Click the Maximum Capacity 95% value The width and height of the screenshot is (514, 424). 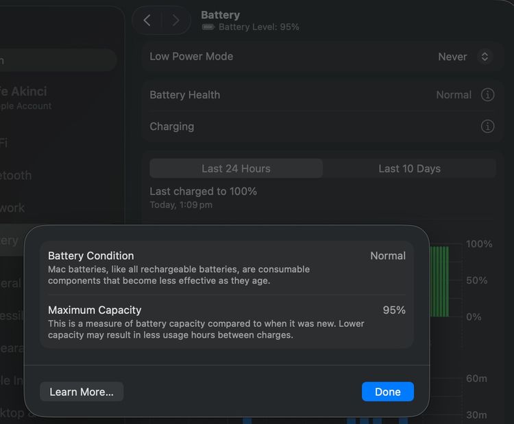click(x=394, y=310)
